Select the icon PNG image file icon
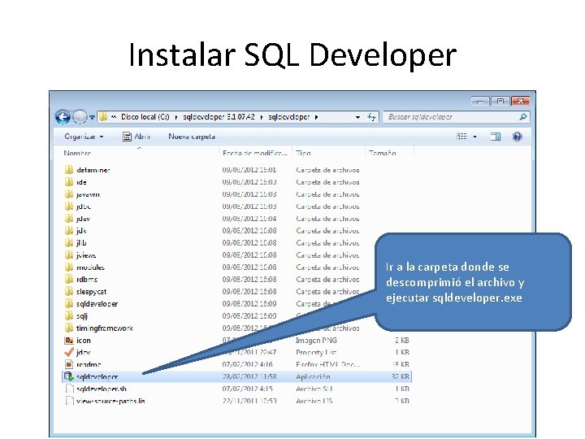This screenshot has width=585, height=439. 68,341
